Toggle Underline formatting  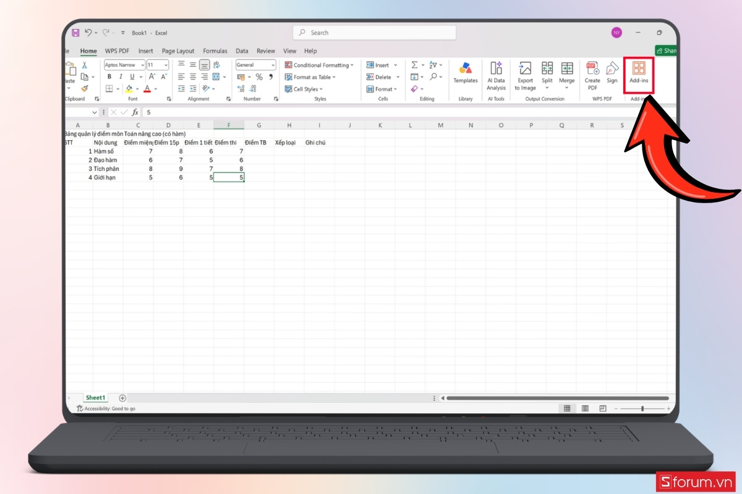point(132,77)
